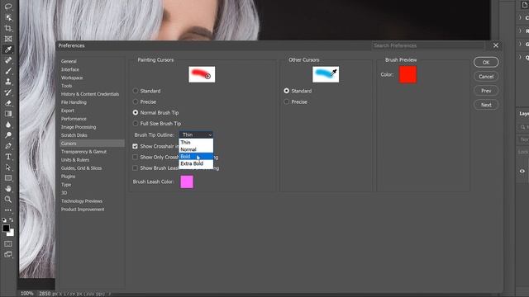Select Full Size Brush Tip option
This screenshot has width=529, height=297.
(136, 124)
